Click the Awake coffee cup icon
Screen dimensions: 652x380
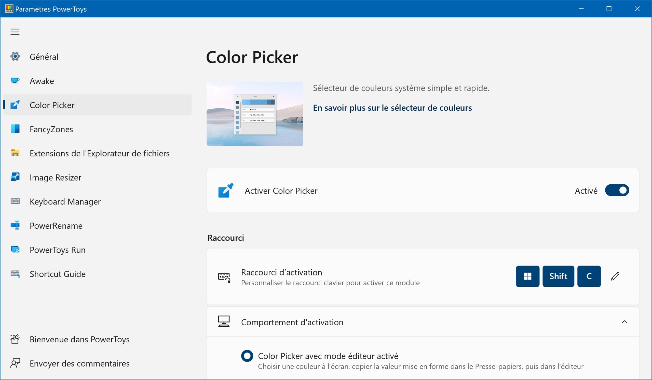tap(15, 81)
